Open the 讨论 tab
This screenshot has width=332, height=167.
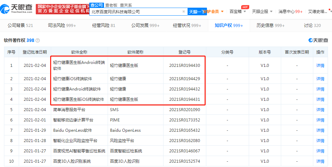click(312, 26)
